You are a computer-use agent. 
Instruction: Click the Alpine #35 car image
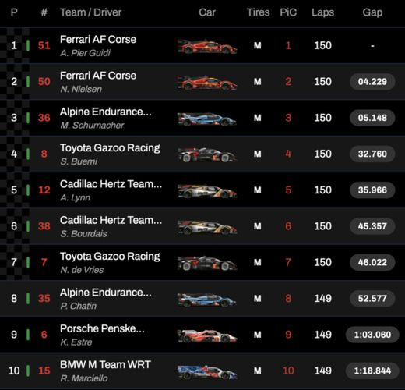click(x=207, y=299)
